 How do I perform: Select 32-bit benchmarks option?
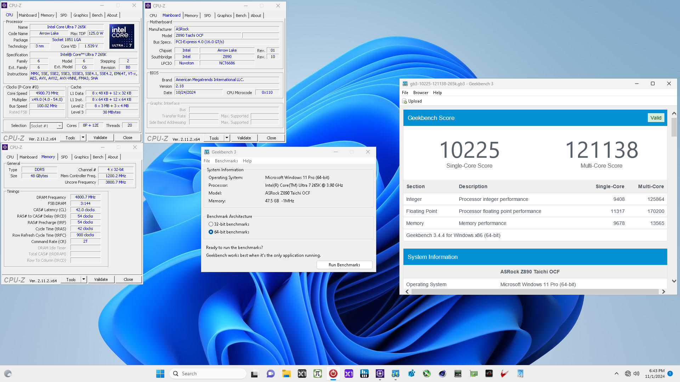(x=211, y=224)
